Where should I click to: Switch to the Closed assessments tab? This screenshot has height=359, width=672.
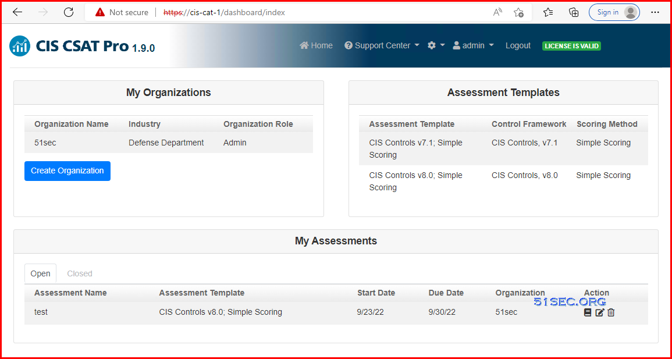(x=80, y=273)
